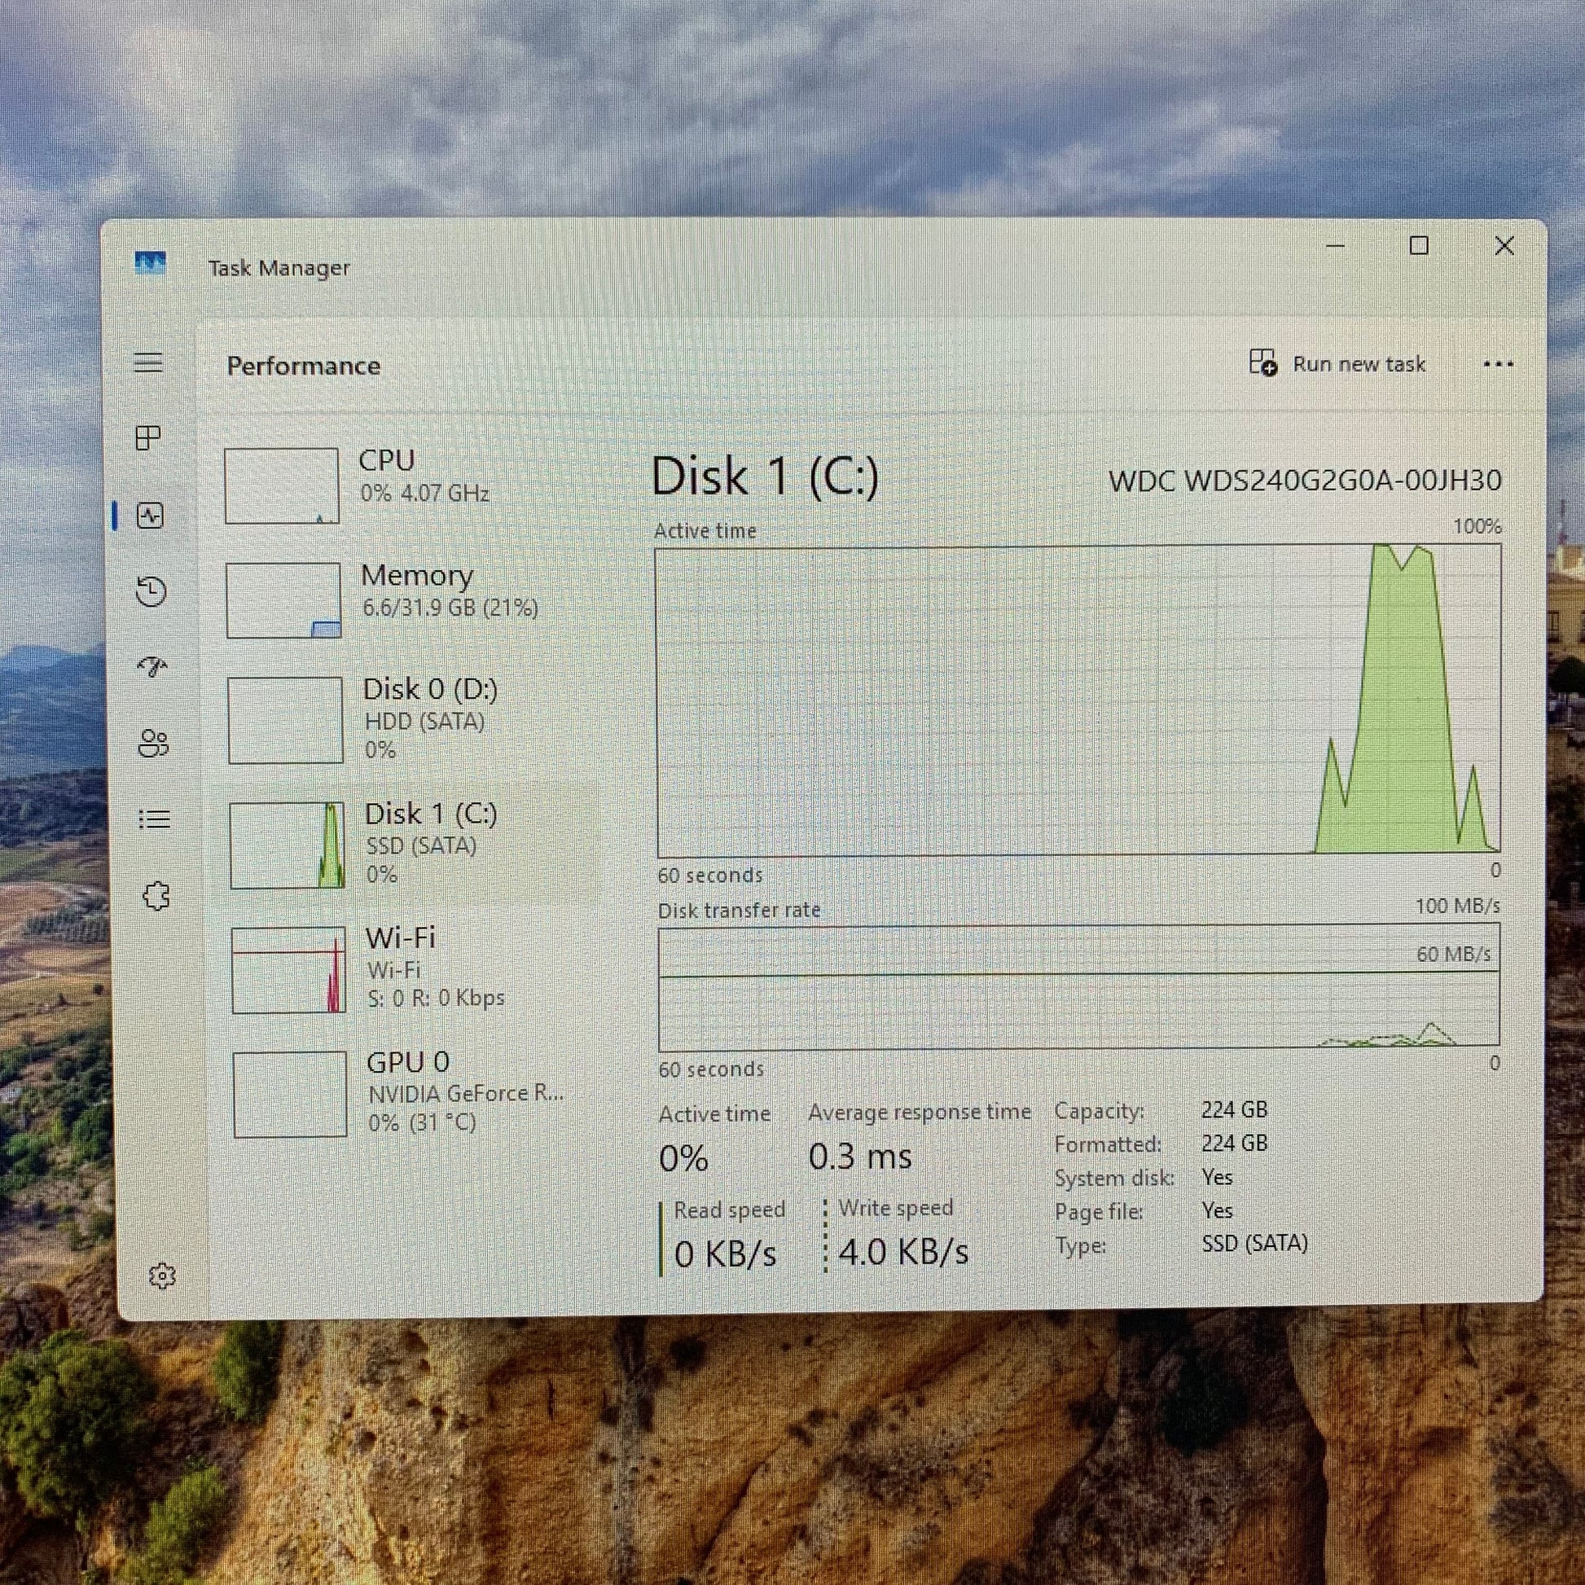Viewport: 1585px width, 1585px height.
Task: Open the Services puzzle icon page
Action: click(x=156, y=896)
